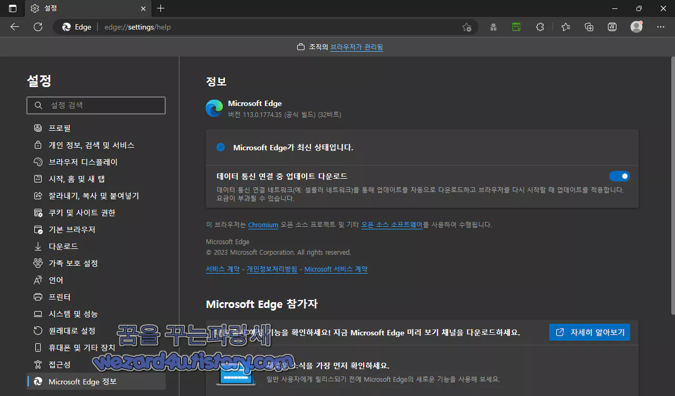
Task: Open 프로필 settings section
Action: [96, 128]
